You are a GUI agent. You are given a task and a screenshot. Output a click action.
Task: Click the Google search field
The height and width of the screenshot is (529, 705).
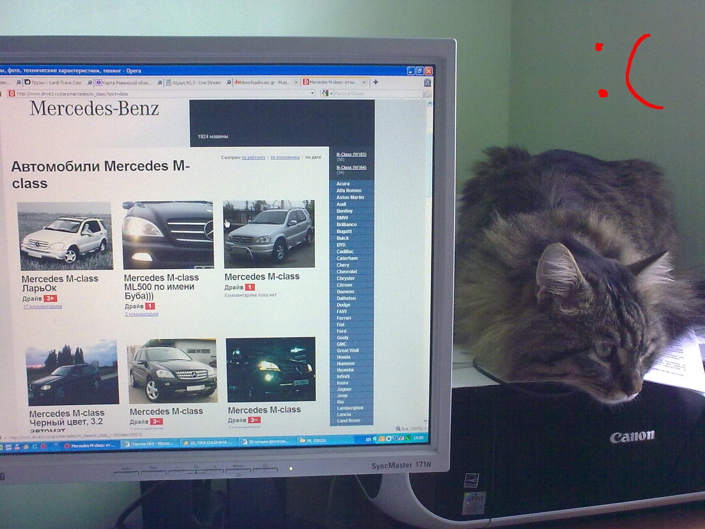378,94
